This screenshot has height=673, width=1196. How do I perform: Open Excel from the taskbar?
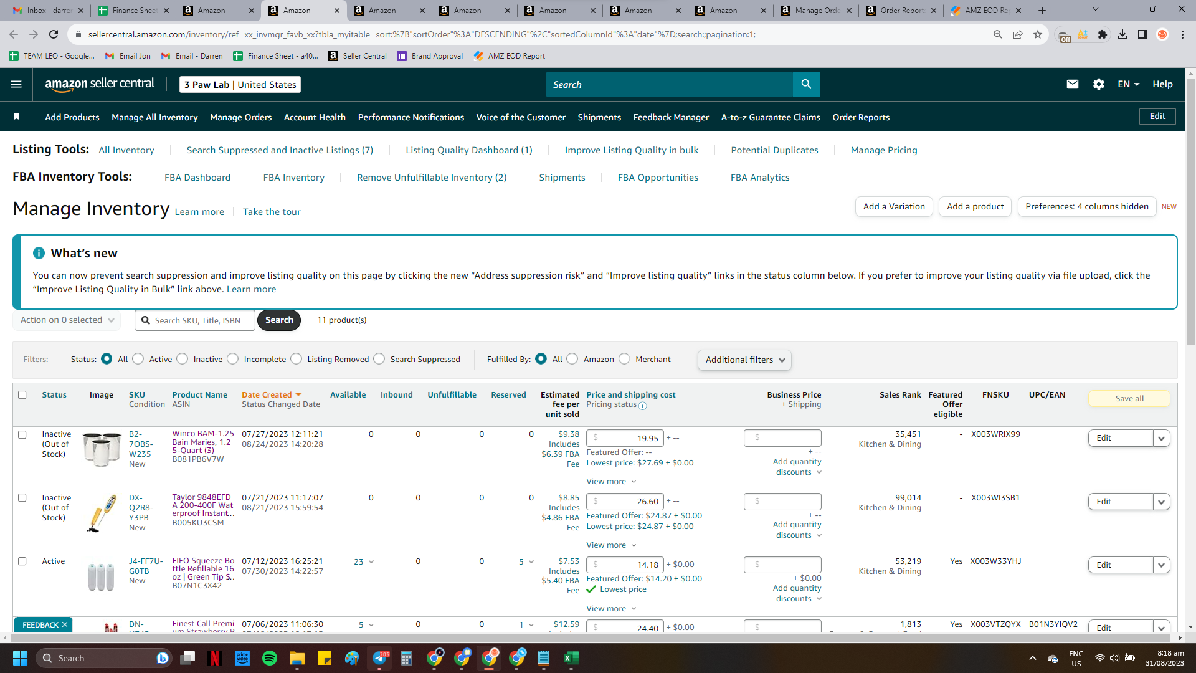click(571, 658)
